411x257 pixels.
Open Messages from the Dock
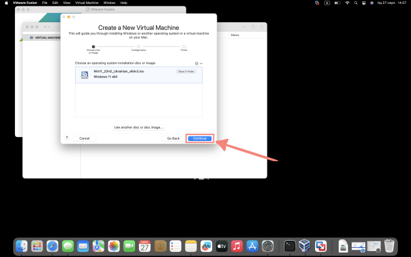68,247
